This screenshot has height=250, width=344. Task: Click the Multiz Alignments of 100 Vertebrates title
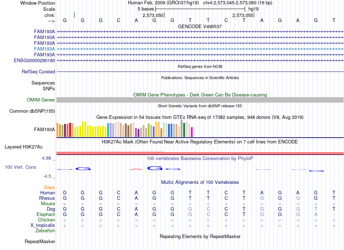coord(200,182)
